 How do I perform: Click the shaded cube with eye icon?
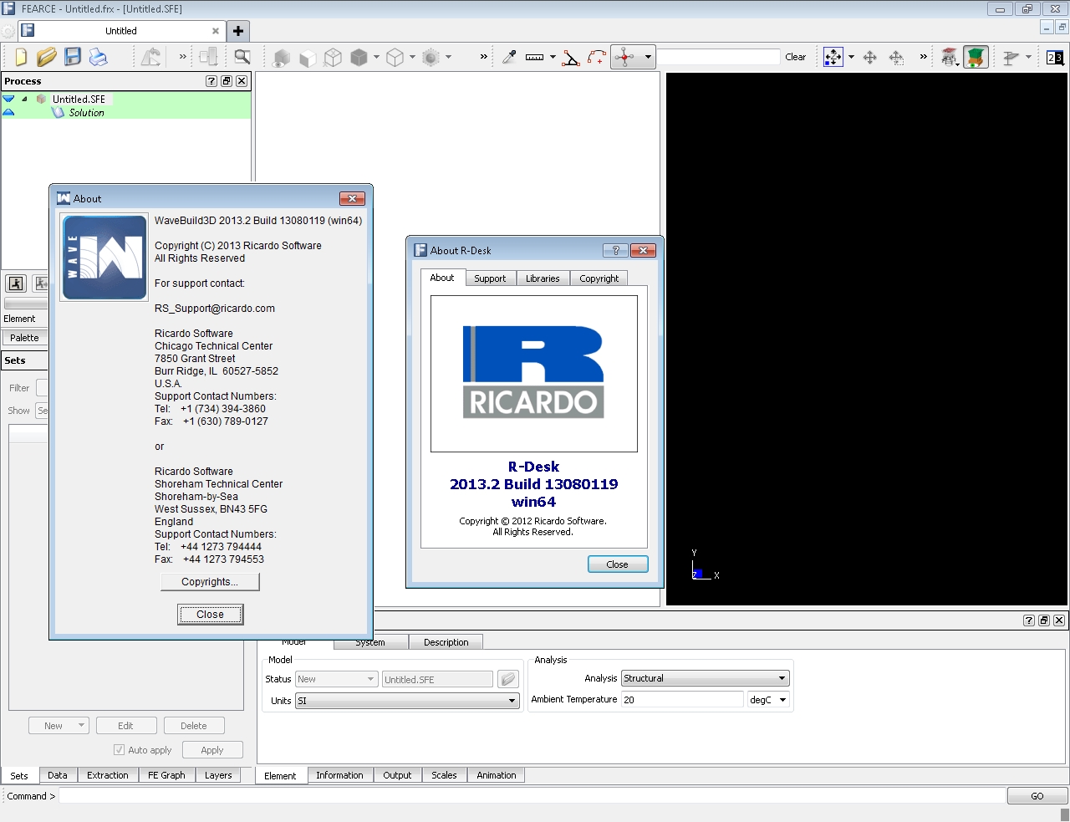[282, 58]
